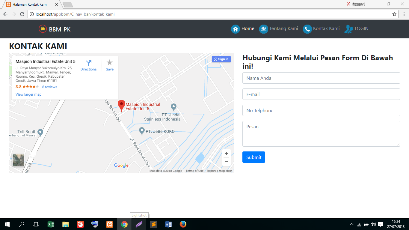
Task: Click the Directions icon on the map card
Action: [89, 63]
